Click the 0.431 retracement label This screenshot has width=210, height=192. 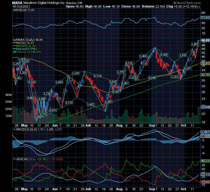pyautogui.click(x=18, y=78)
